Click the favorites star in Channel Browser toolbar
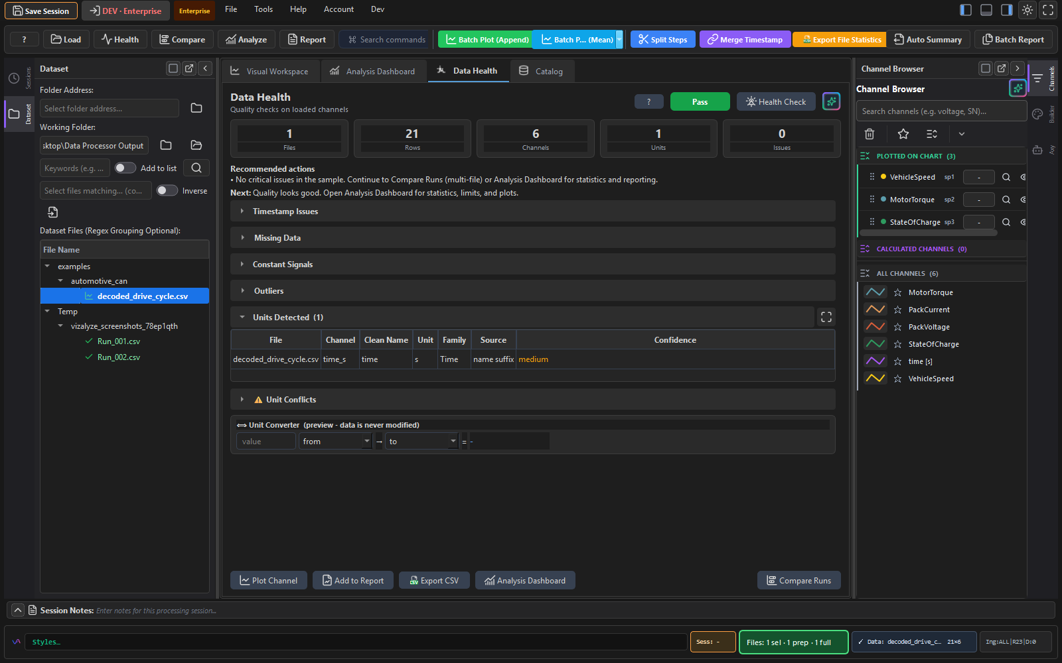The height and width of the screenshot is (663, 1062). coord(903,134)
